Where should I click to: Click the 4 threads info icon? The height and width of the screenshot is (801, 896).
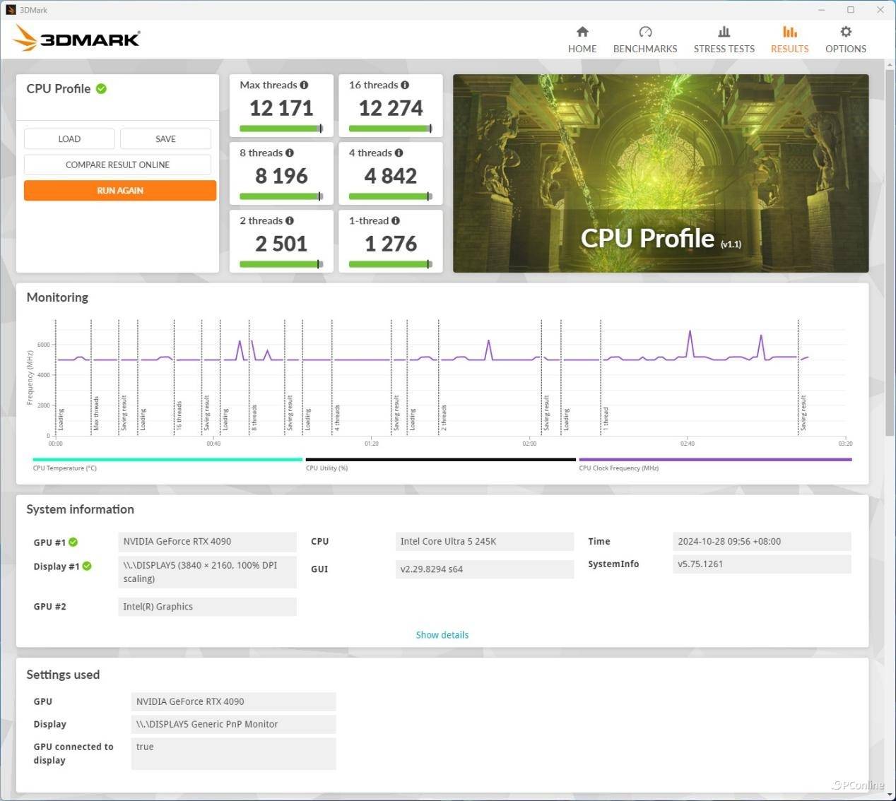pyautogui.click(x=399, y=153)
